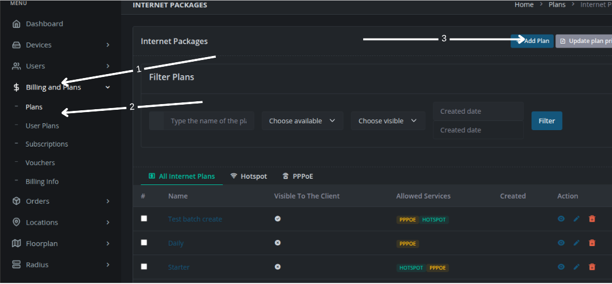612x284 pixels.
Task: Open the Choose available dropdown
Action: click(x=303, y=121)
